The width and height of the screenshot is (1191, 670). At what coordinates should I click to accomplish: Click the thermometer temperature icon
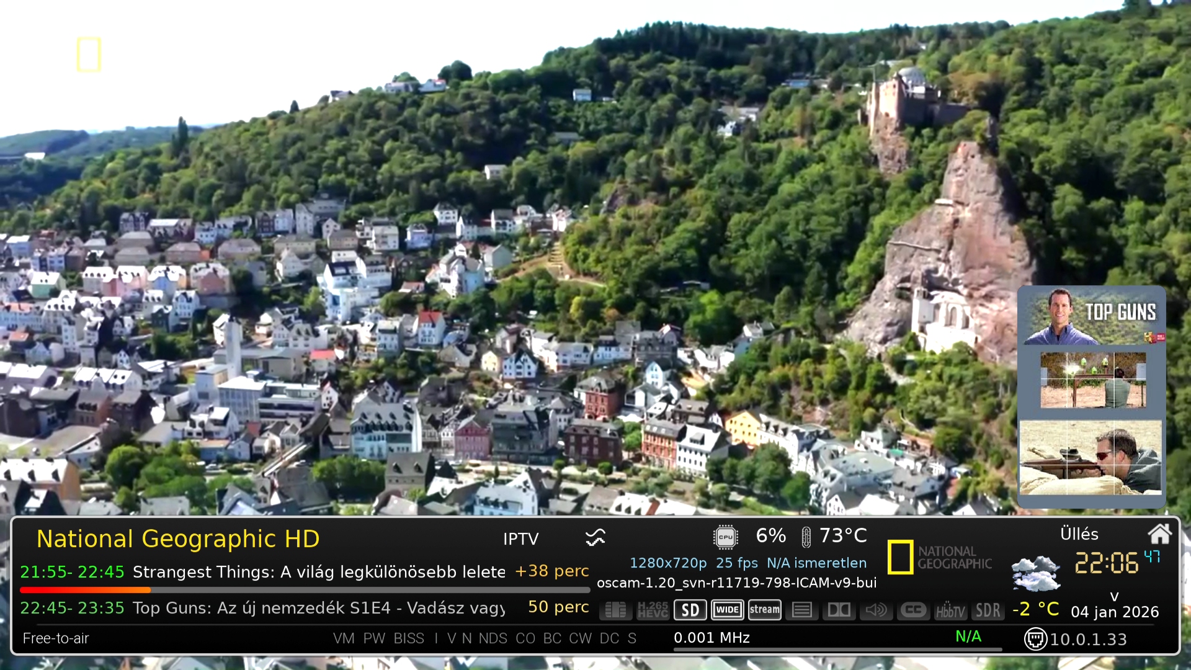[x=806, y=537]
